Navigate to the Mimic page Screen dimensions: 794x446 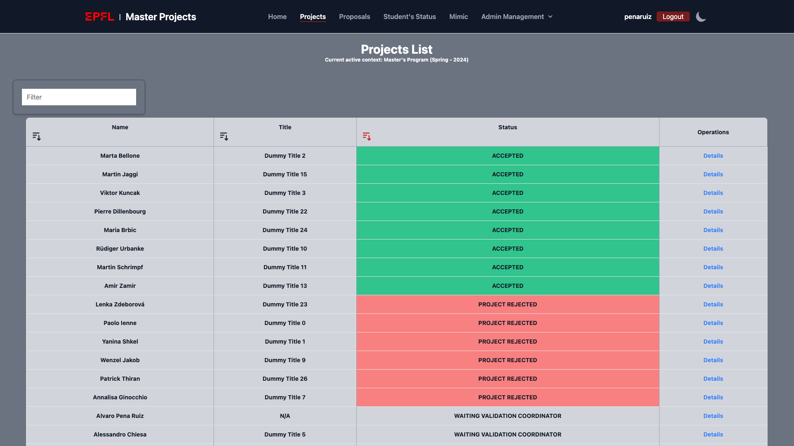pyautogui.click(x=458, y=17)
